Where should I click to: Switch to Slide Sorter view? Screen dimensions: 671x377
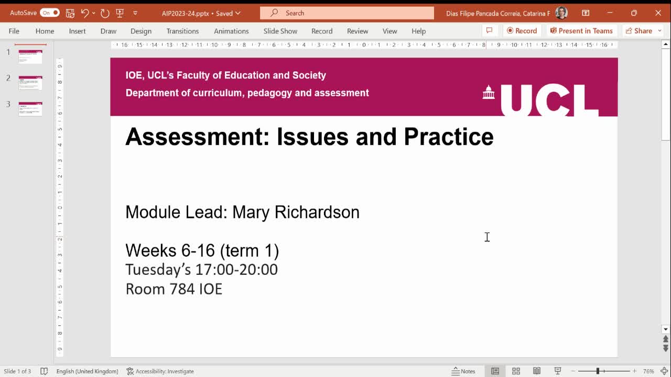tap(516, 371)
